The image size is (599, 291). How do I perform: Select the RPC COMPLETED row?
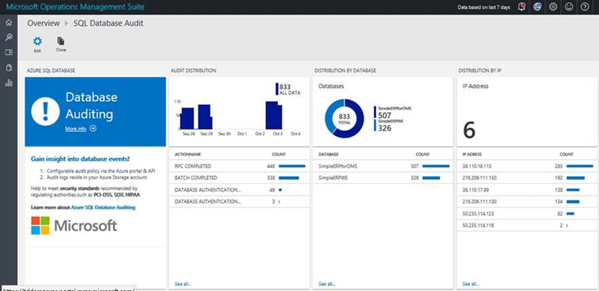pyautogui.click(x=239, y=167)
